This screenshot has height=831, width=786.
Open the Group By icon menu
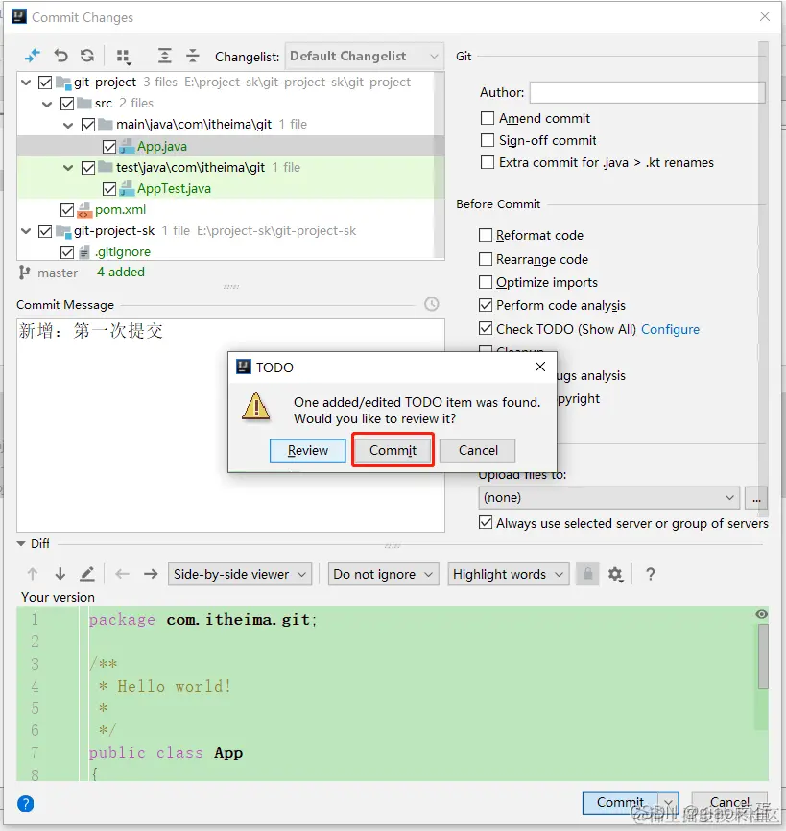(x=124, y=57)
